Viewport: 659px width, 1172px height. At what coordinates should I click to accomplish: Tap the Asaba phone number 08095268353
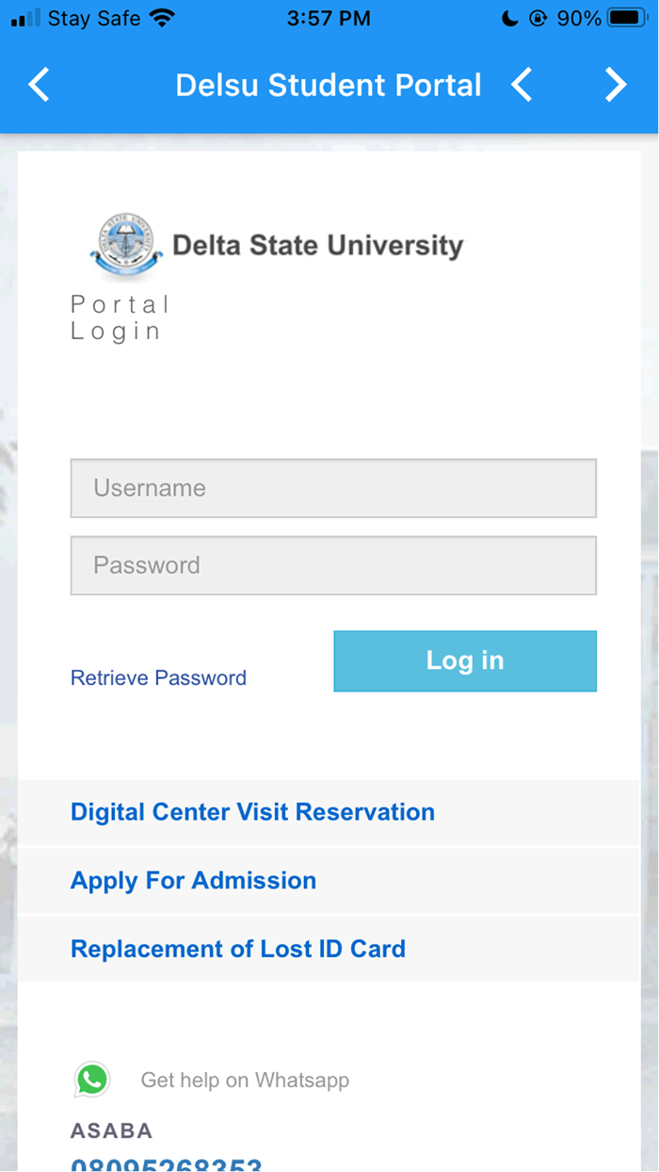pyautogui.click(x=166, y=1165)
